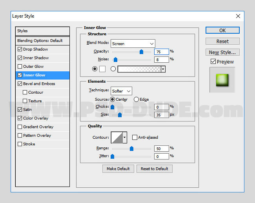Expand the glow gradient picker arrow
Screen dimensions: 255x203
163,69
